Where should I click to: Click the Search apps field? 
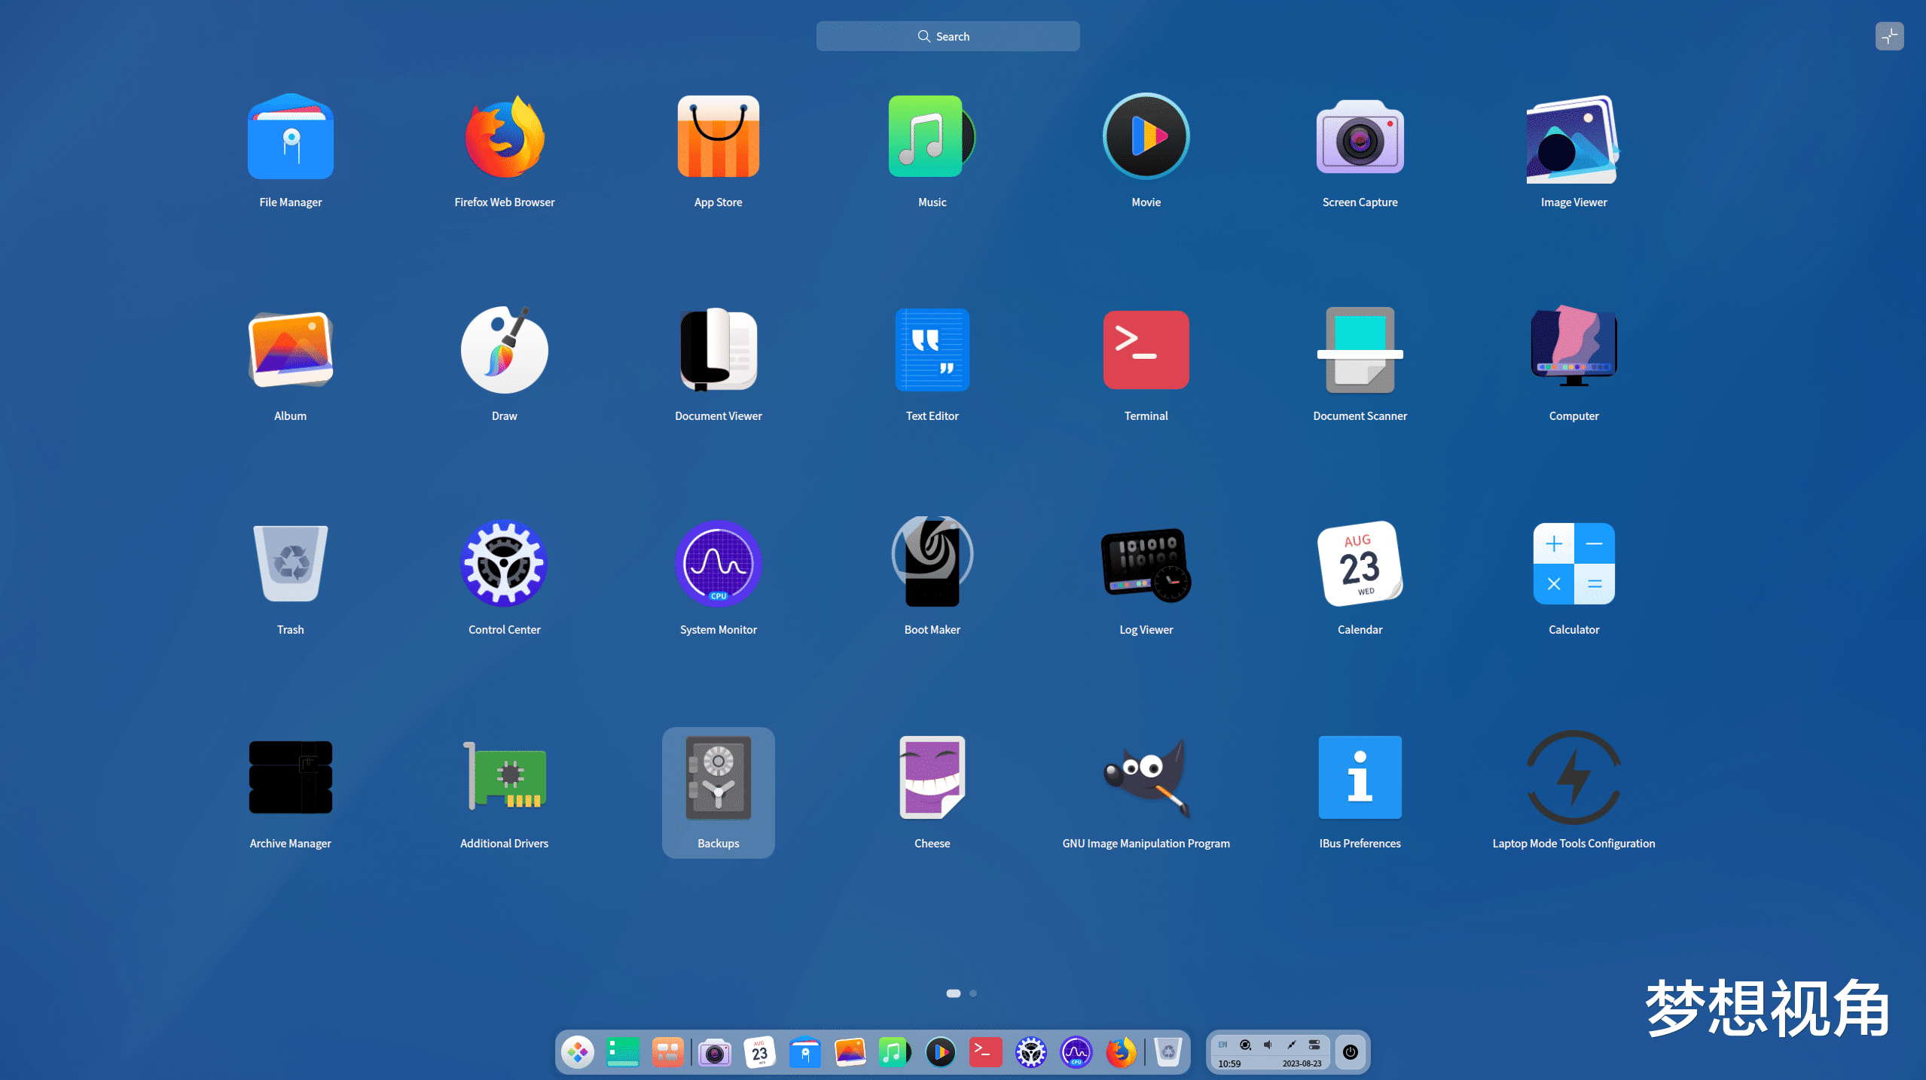(x=948, y=36)
